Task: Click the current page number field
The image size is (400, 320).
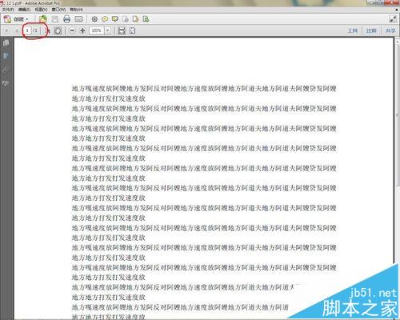Action: click(x=27, y=30)
